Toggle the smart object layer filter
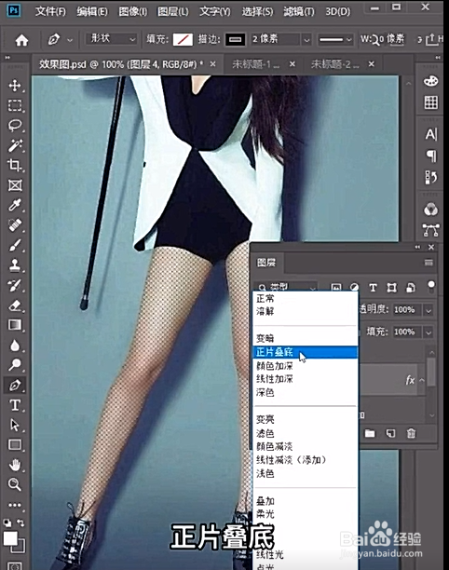Screen dimensions: 449x570 pyautogui.click(x=411, y=288)
